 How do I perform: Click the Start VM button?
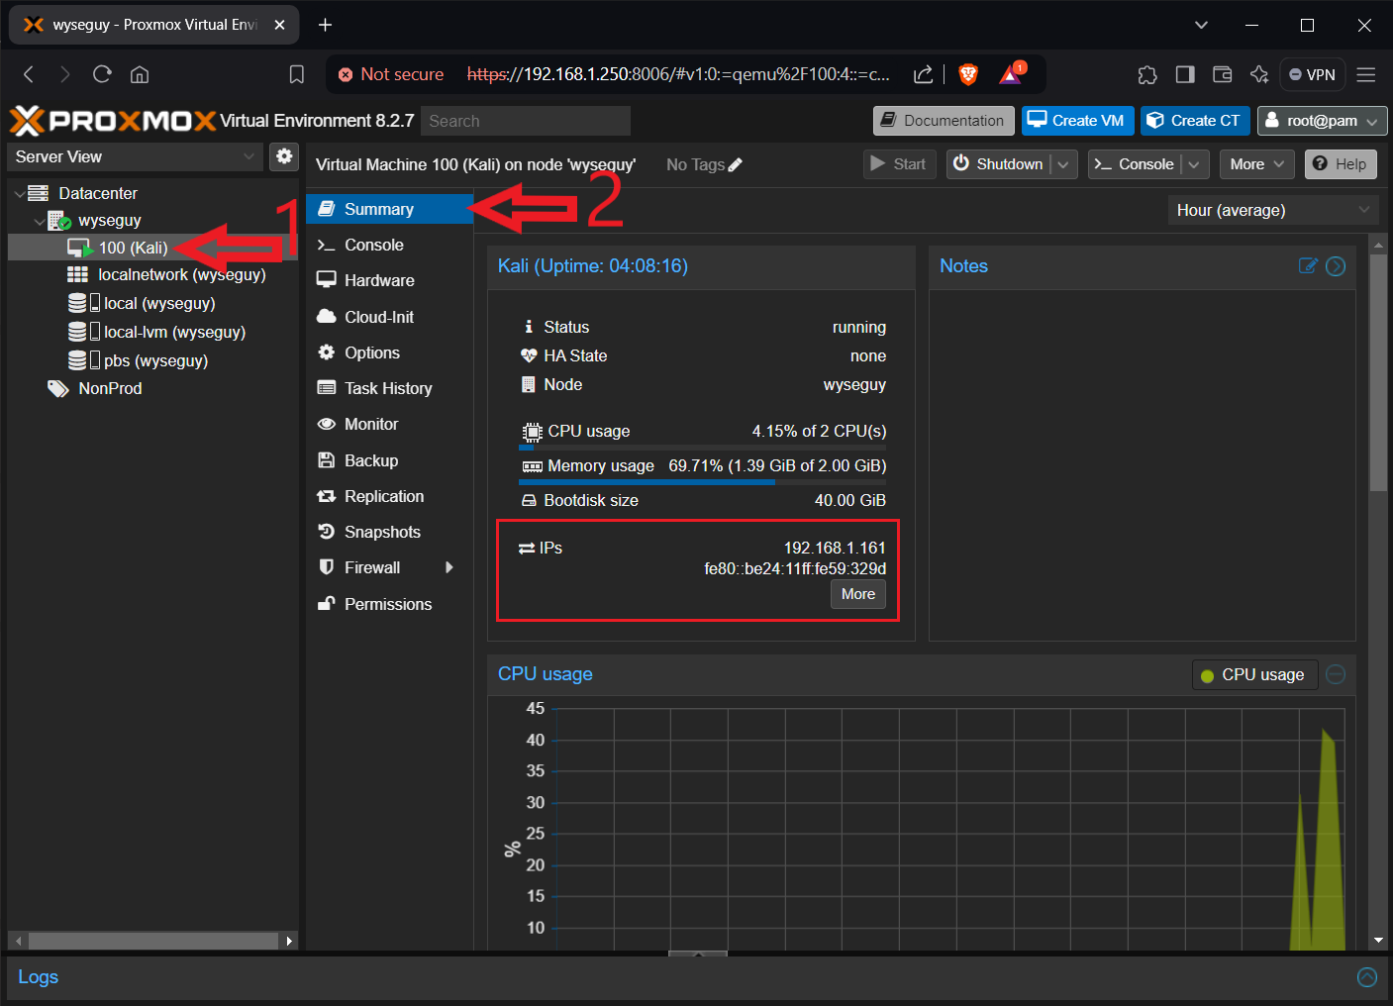[899, 164]
